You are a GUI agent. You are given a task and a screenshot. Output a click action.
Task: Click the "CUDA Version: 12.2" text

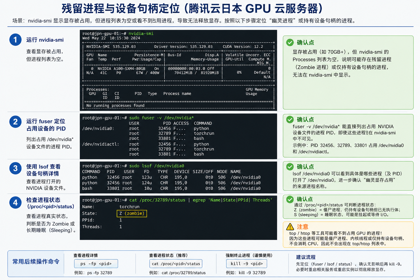[243, 46]
